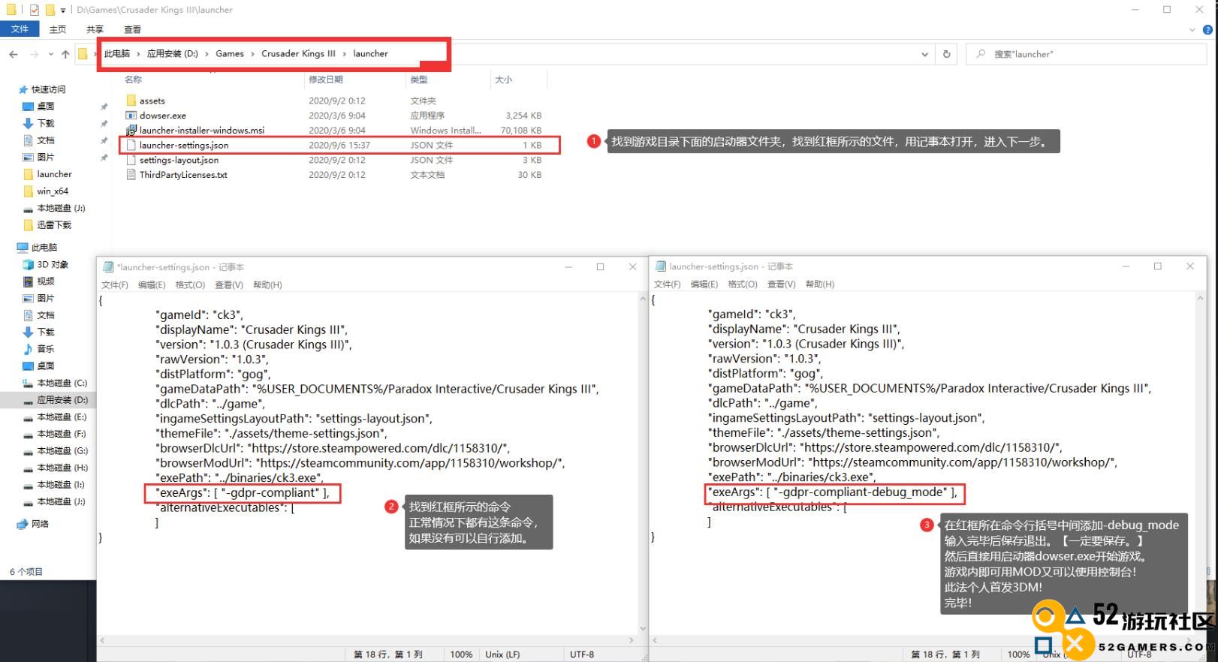Open 帮助(H) menu in right Notepad

[x=820, y=284]
